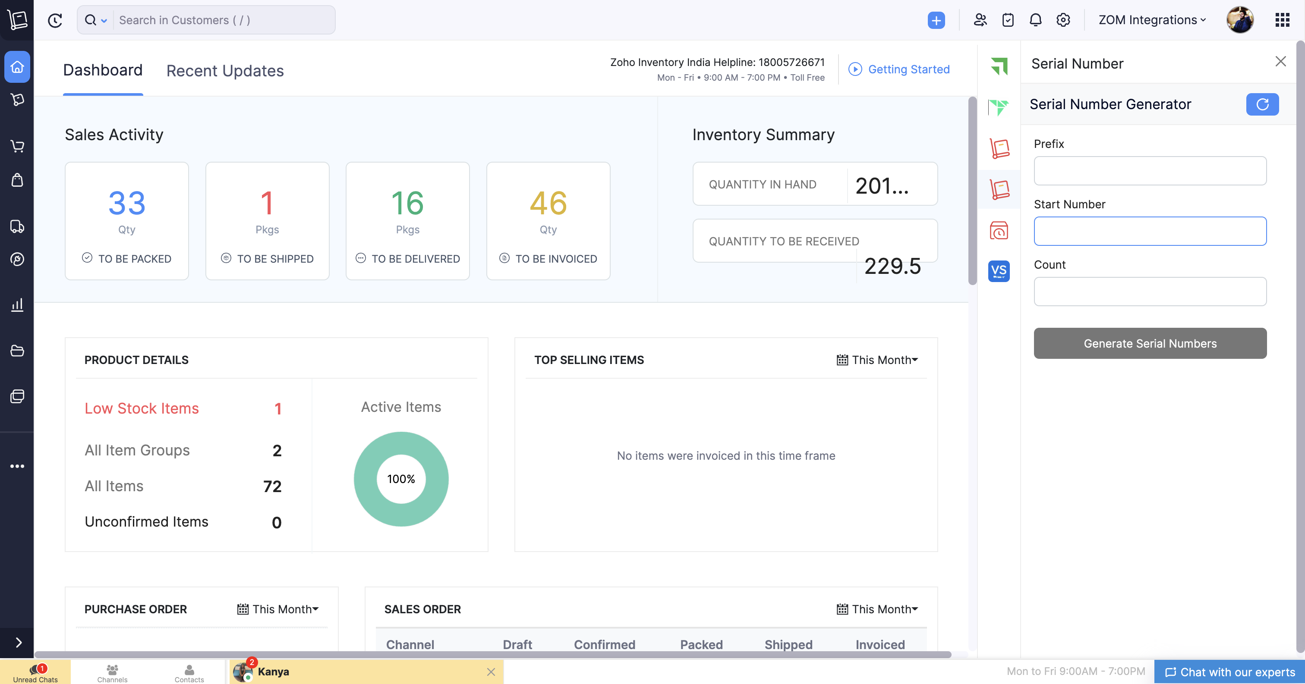Expand Purchase Order This Month dropdown
This screenshot has width=1305, height=684.
tap(278, 609)
